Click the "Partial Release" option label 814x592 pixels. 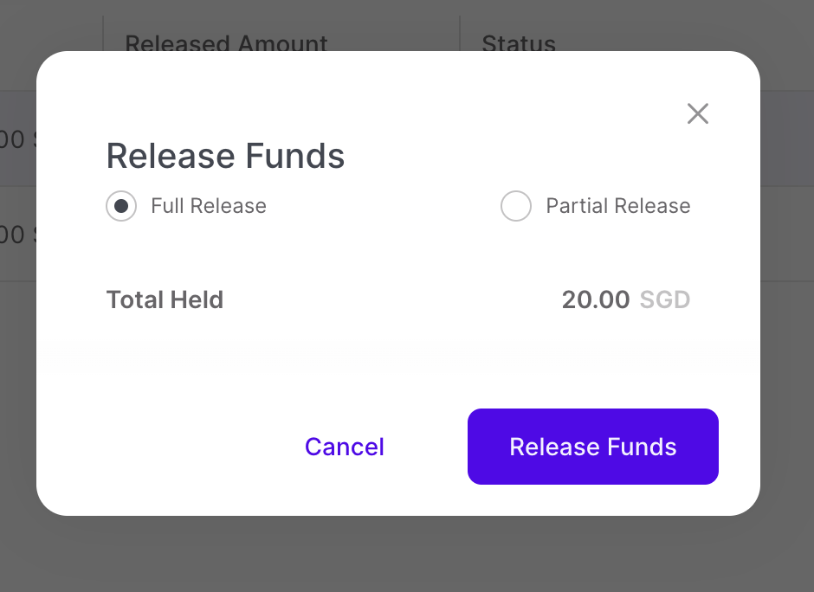point(618,206)
